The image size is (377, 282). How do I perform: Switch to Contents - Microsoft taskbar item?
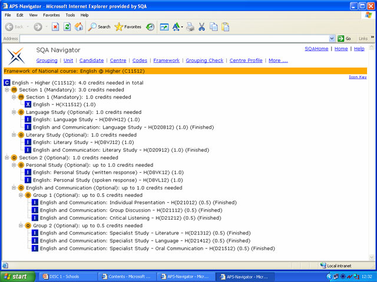(x=127, y=277)
